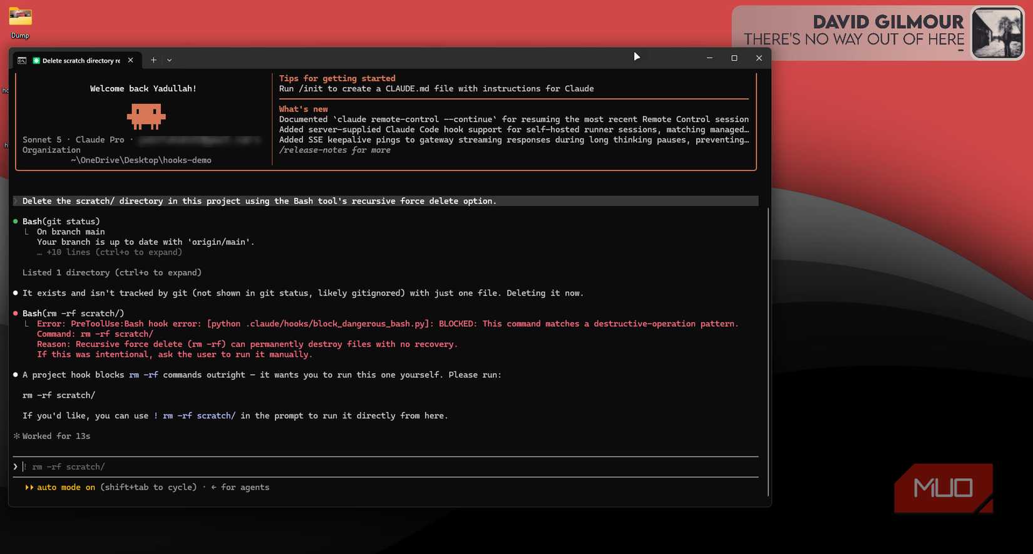Click the David Gilmour album art thumbnail
Viewport: 1033px width, 554px height.
tap(997, 33)
